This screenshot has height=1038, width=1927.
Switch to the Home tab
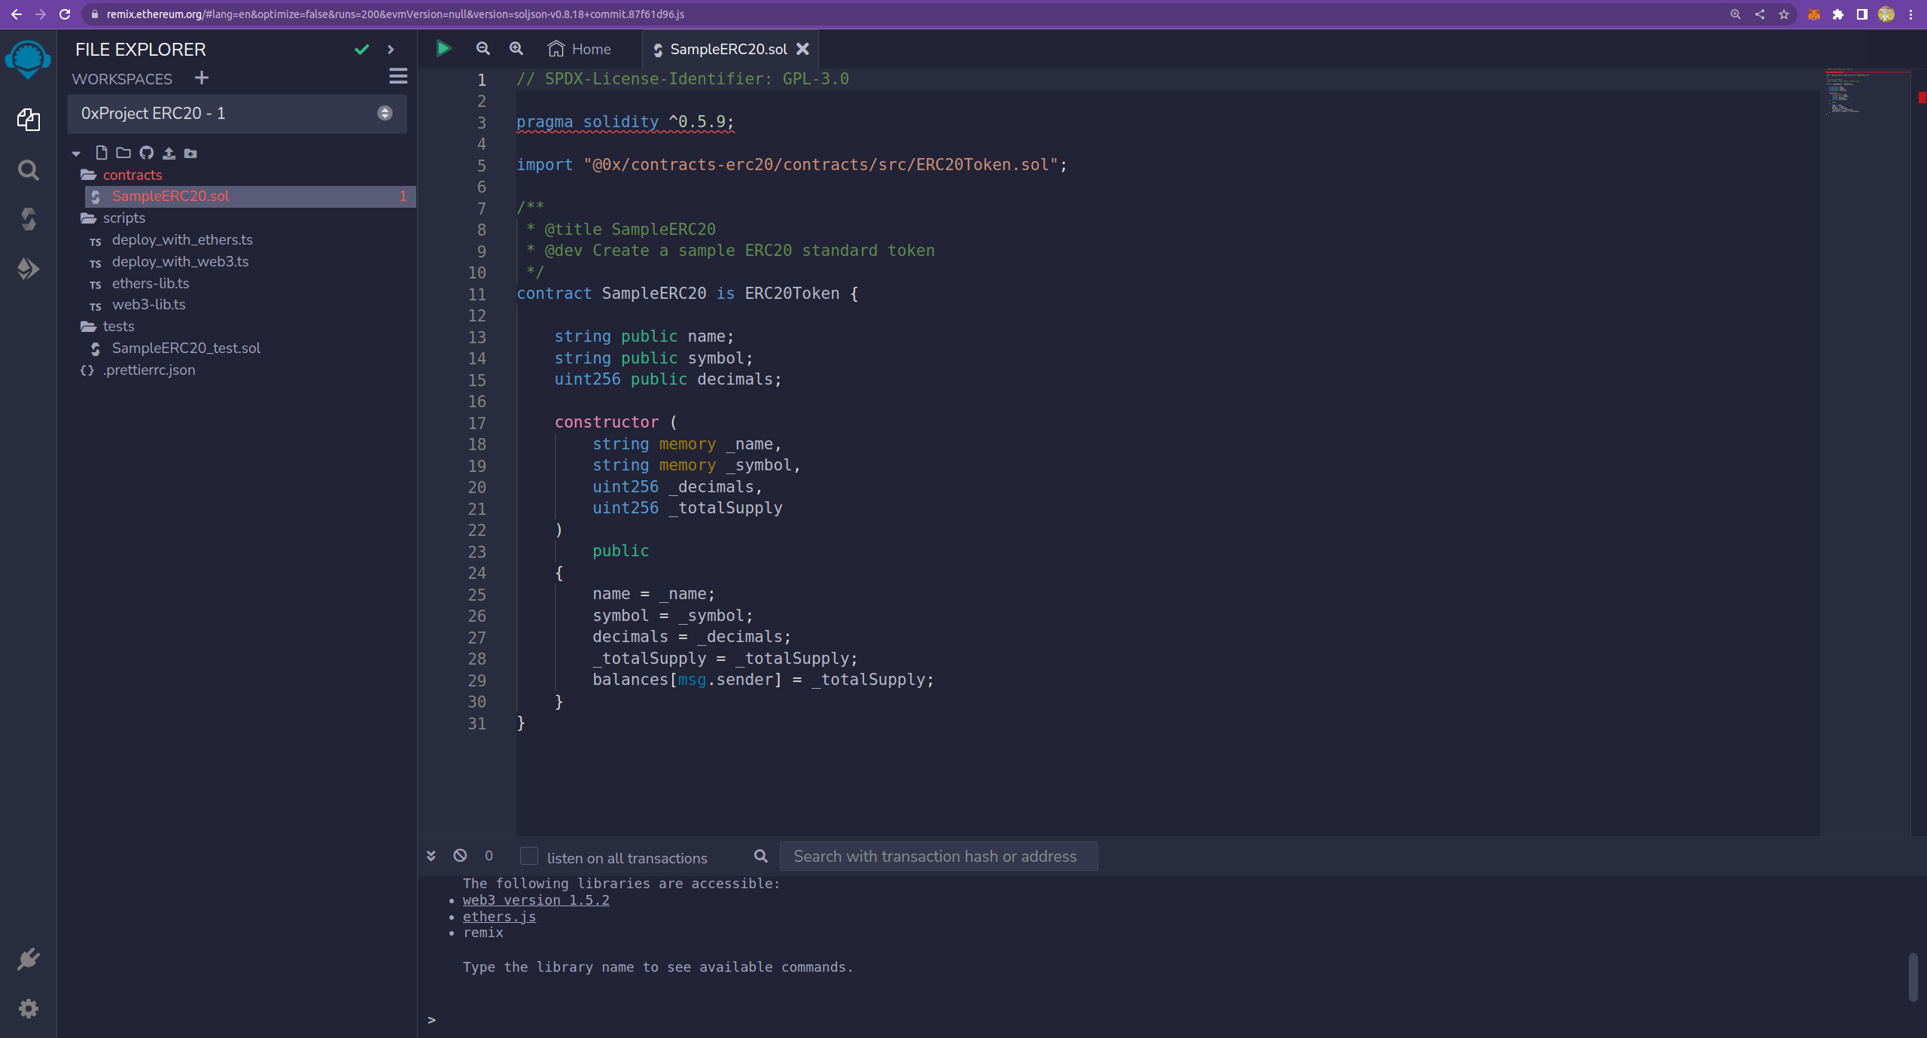(580, 49)
